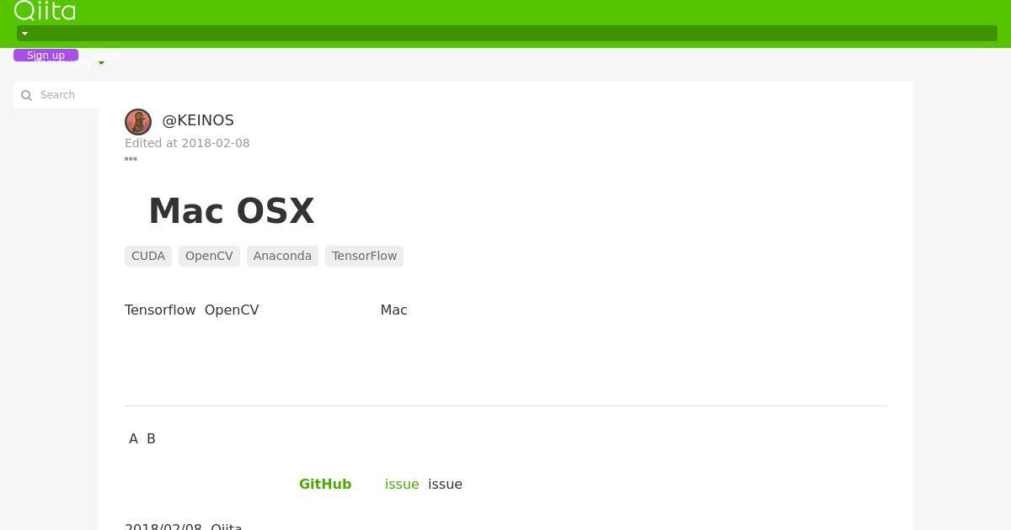Visit the @KEINOS profile link

(x=198, y=120)
